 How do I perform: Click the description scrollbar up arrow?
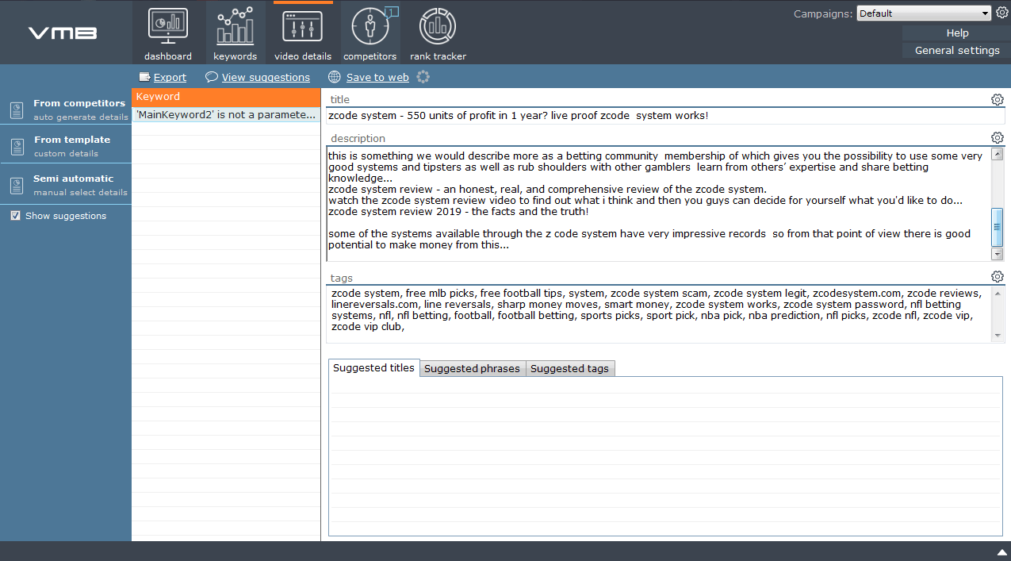pos(998,154)
